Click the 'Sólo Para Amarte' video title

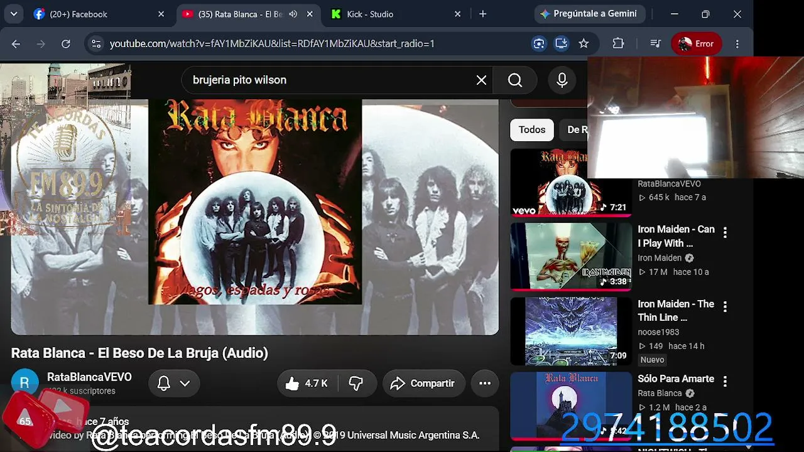coord(676,379)
